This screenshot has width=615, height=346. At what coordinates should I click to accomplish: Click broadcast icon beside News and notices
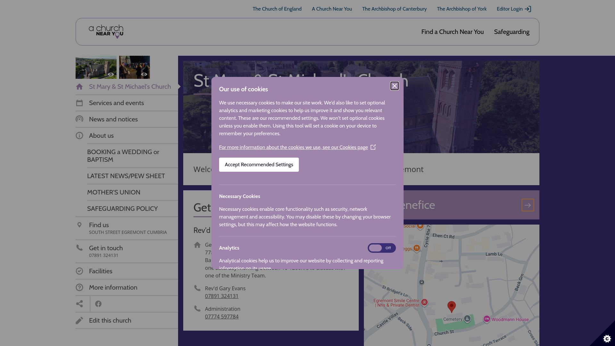coord(79,119)
